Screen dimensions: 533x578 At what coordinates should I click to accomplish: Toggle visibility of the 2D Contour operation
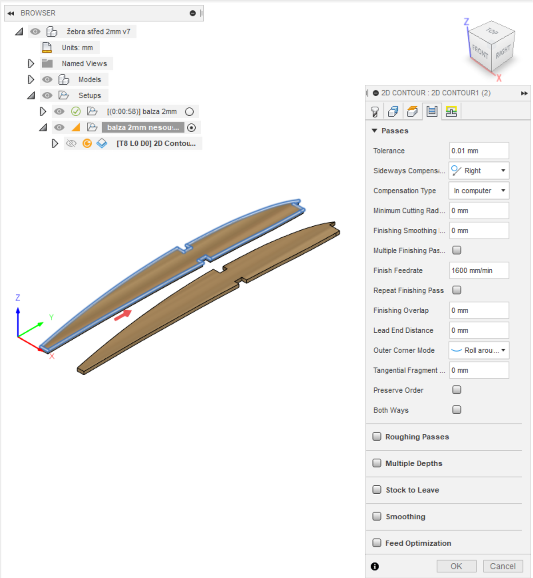71,143
